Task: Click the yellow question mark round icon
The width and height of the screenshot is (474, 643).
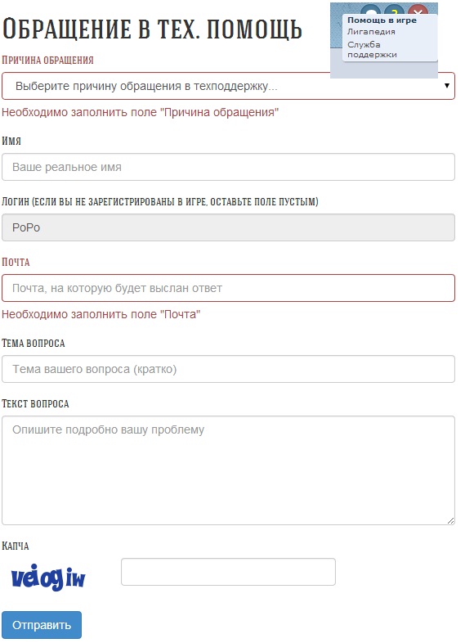Action: tap(395, 10)
